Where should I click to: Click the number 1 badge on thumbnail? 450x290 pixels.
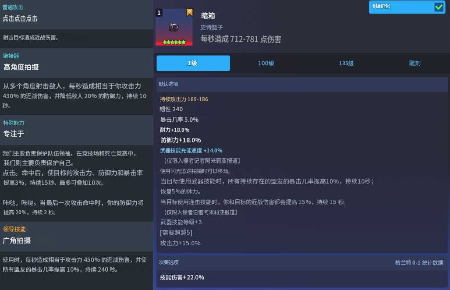click(x=159, y=13)
